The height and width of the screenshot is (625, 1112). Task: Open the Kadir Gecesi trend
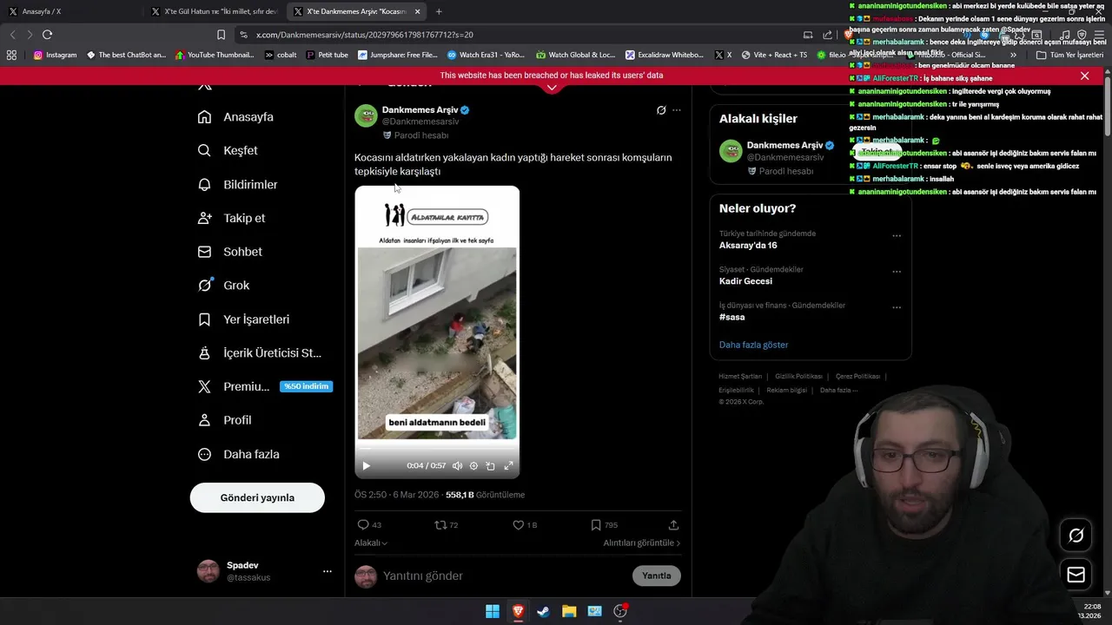point(745,281)
